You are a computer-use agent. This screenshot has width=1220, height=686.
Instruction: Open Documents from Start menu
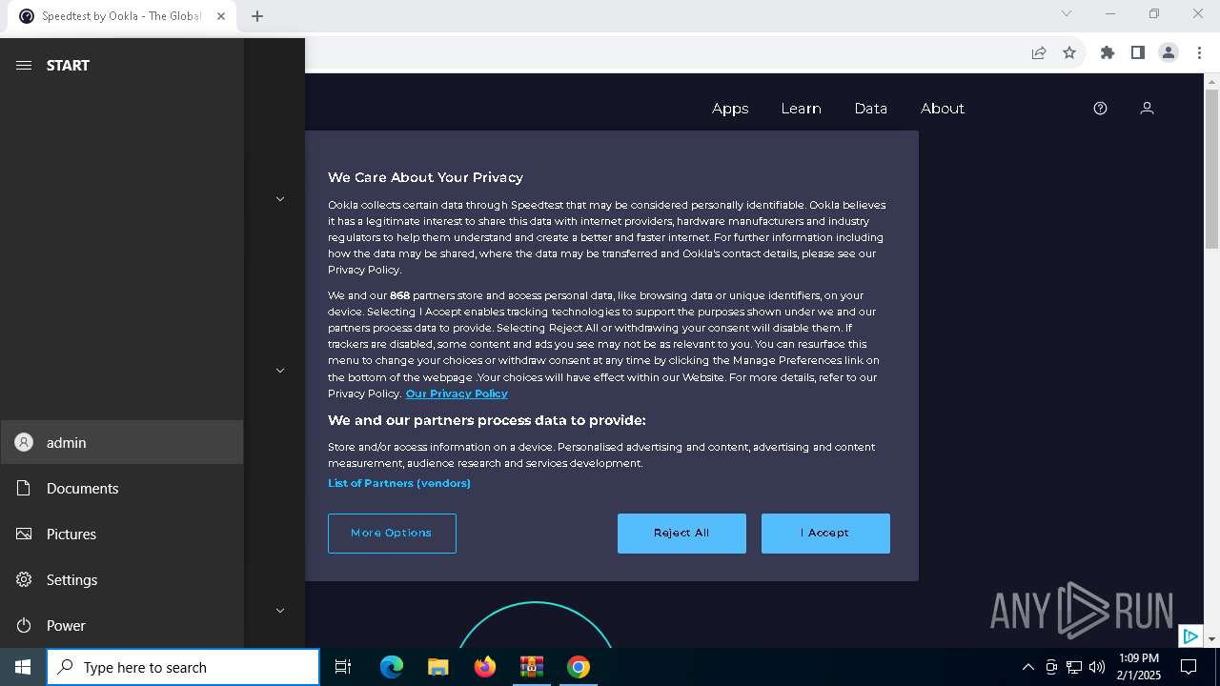click(x=122, y=488)
